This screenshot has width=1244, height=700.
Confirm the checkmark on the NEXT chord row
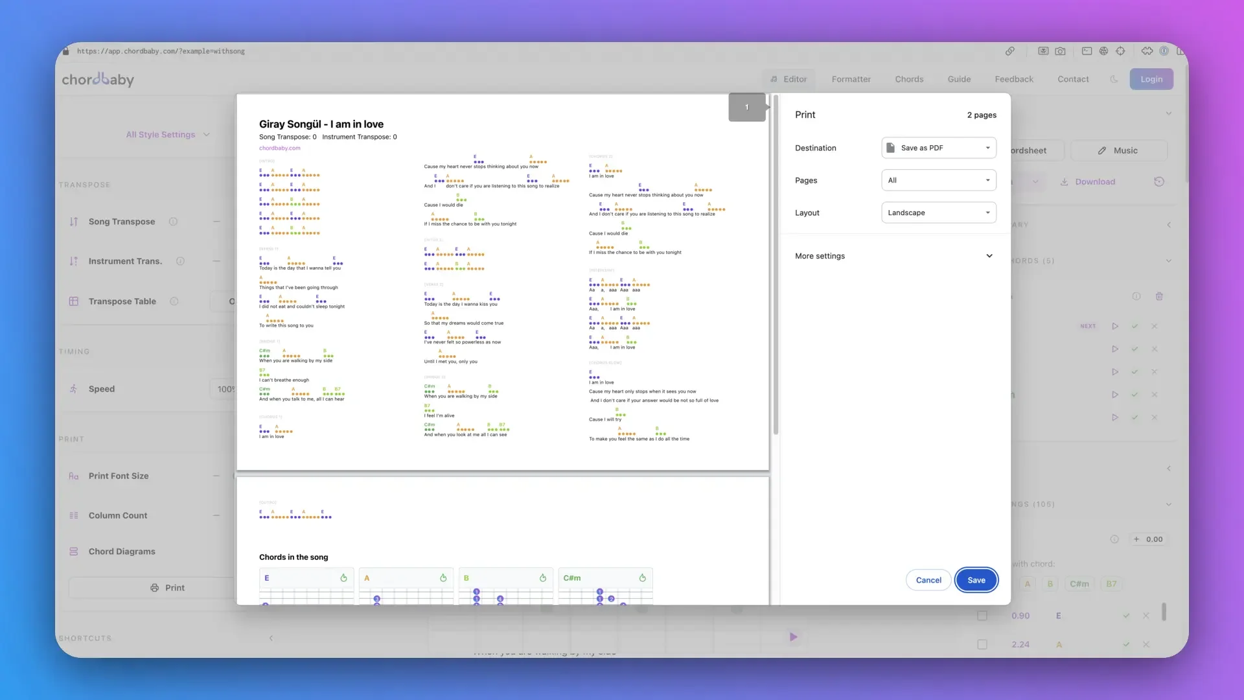[1135, 326]
